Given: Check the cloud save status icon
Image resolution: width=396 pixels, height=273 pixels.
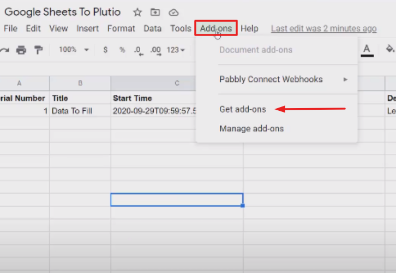Looking at the screenshot, I should (x=173, y=13).
